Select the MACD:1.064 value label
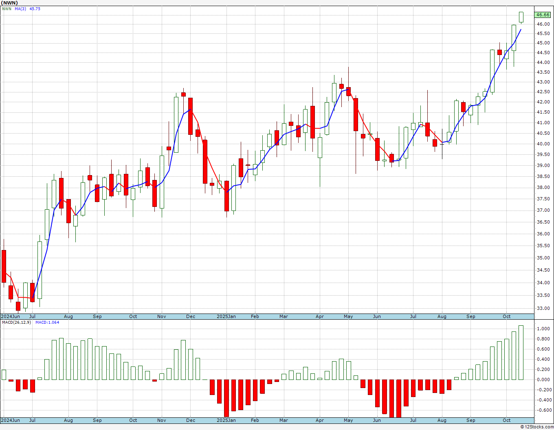This screenshot has width=554, height=430. pos(47,322)
